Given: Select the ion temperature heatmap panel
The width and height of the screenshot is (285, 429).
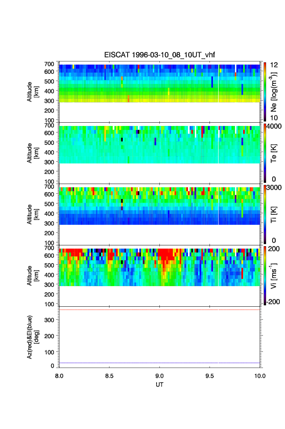Looking at the screenshot, I should (x=159, y=206).
